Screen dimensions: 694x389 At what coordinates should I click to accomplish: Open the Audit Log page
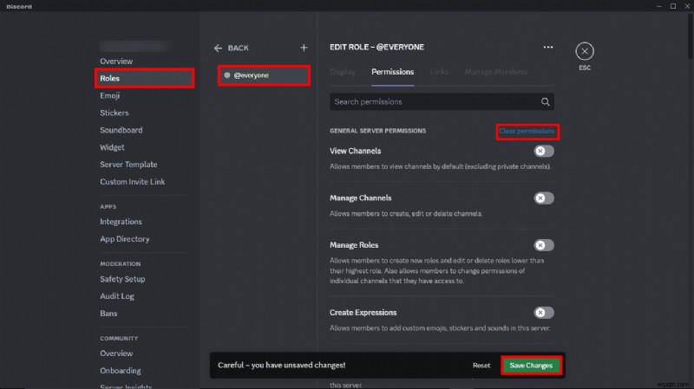click(117, 296)
